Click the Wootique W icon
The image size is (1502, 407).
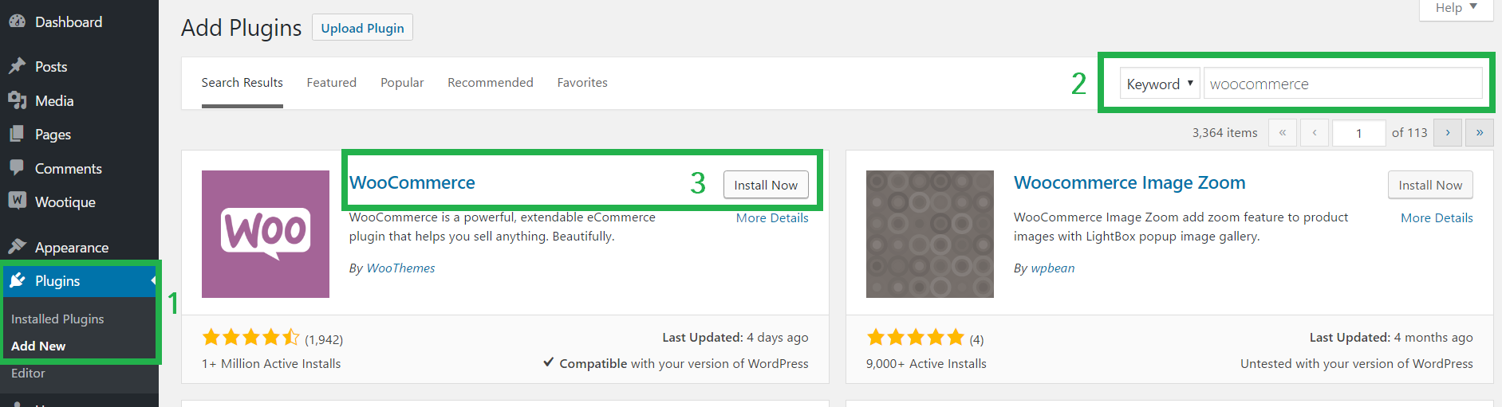tap(17, 201)
